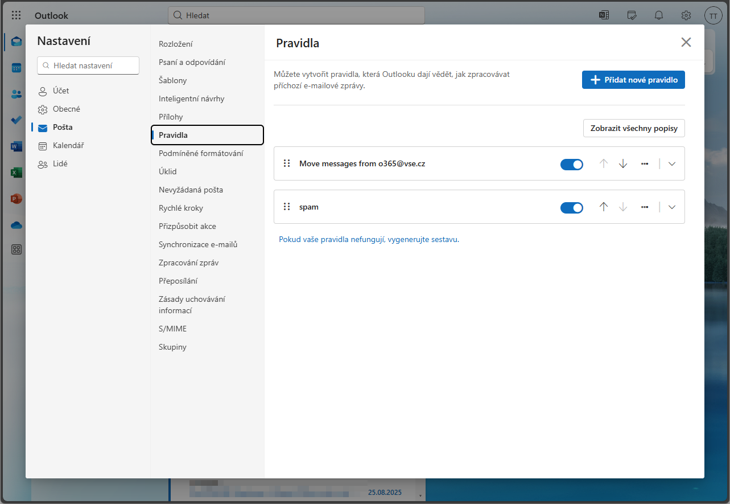Viewport: 730px width, 504px height.
Task: Expand the o365@vse.cz rule description
Action: (x=672, y=164)
